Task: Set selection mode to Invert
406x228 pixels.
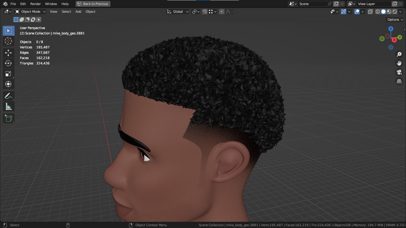Action: (x=33, y=20)
